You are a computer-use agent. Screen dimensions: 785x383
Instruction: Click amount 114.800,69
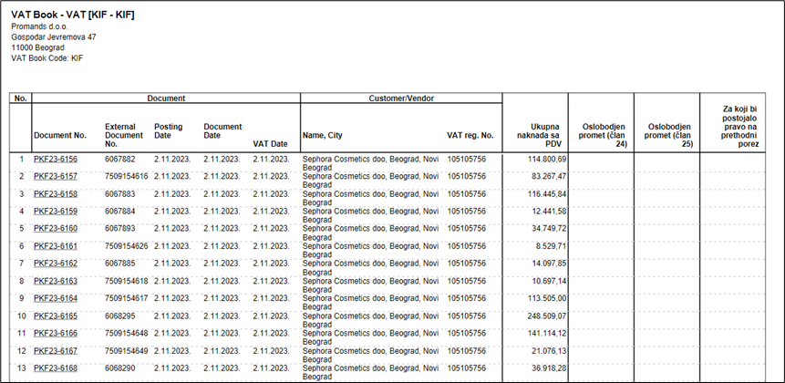547,160
